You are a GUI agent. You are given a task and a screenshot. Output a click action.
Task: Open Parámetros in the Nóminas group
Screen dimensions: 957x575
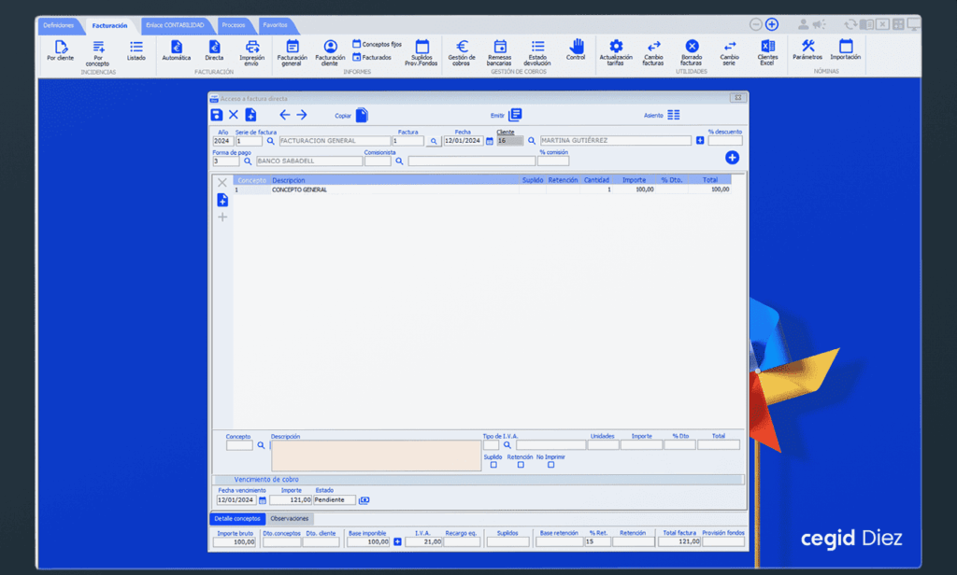point(807,50)
